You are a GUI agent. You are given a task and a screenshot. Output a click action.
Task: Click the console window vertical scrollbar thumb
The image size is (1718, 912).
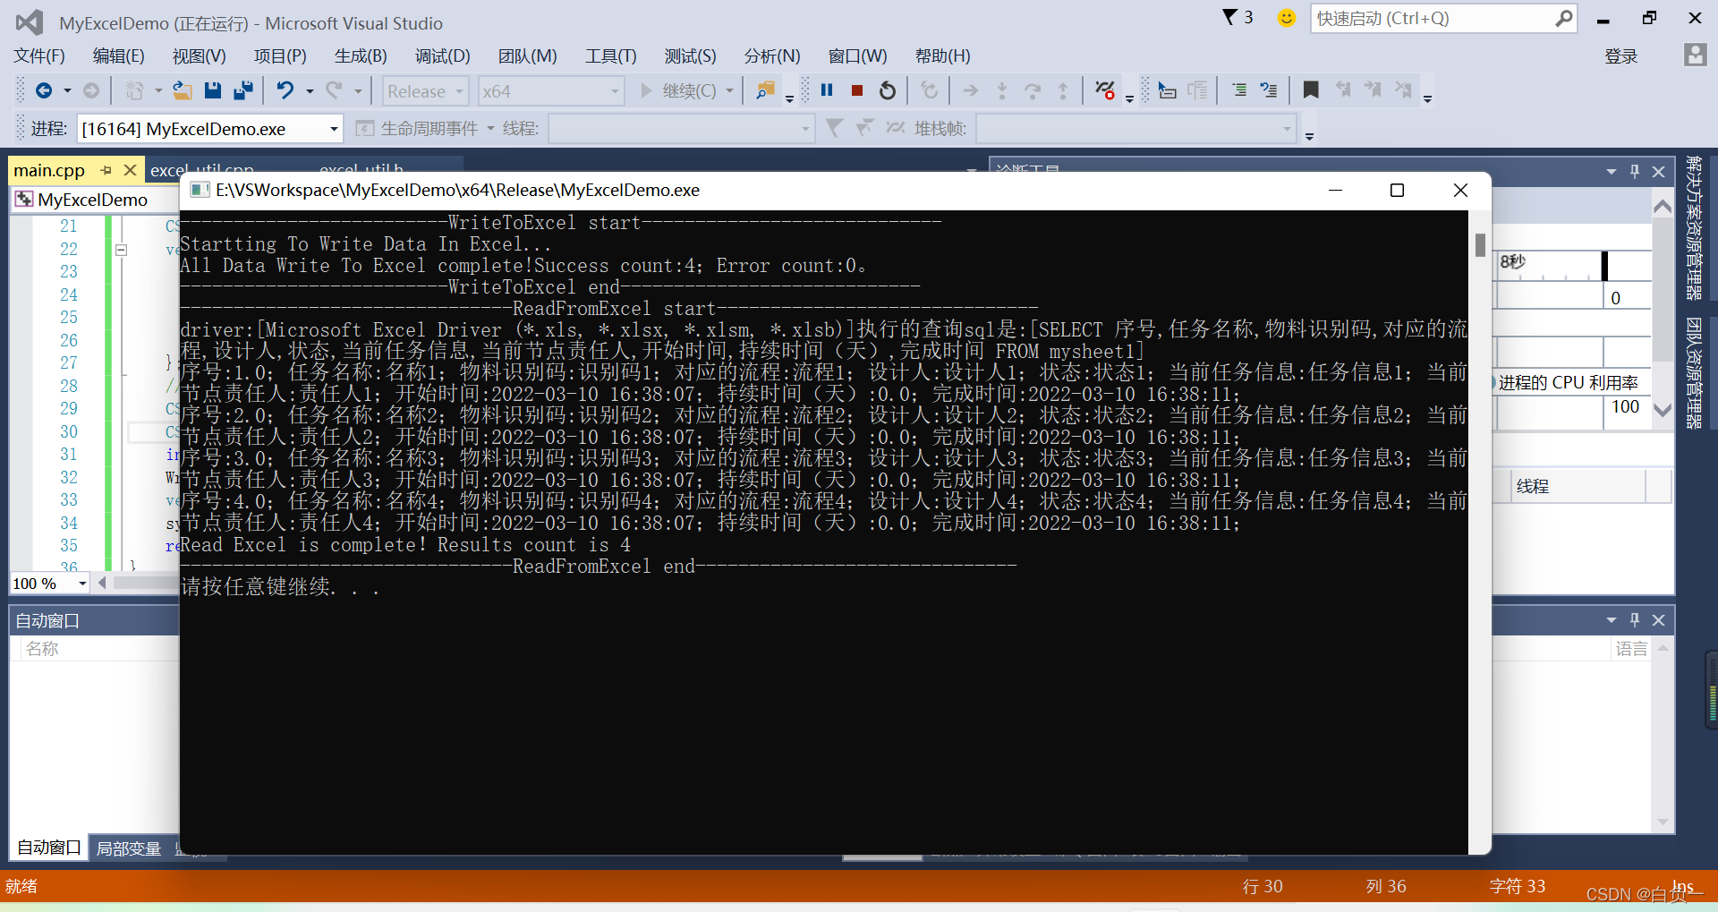pos(1480,244)
